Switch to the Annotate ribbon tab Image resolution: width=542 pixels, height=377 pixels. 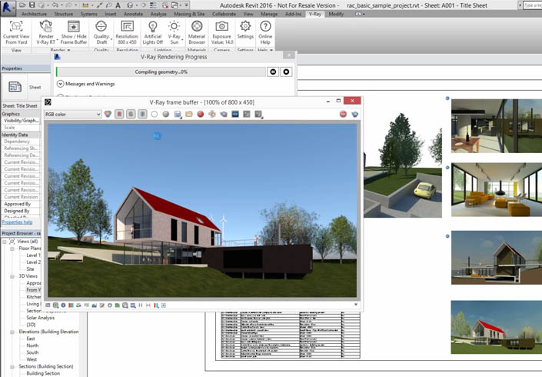click(133, 14)
